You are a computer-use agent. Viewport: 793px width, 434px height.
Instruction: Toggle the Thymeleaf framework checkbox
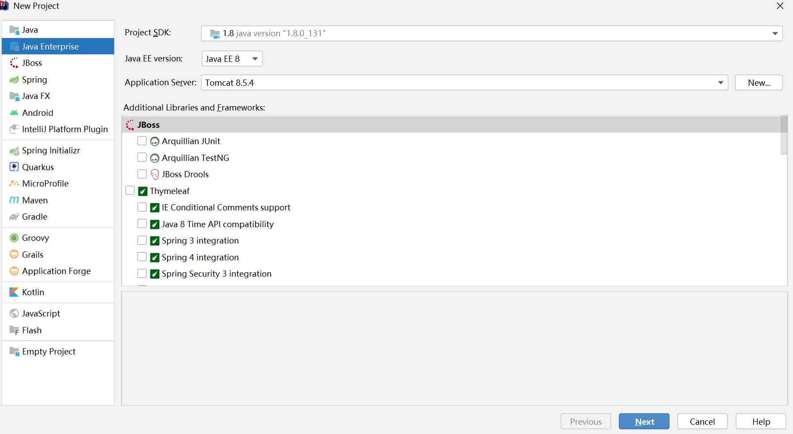130,190
